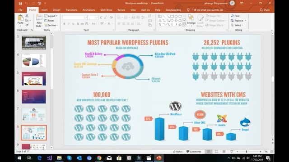Select the star shape in shapes gallery
Image resolution: width=289 pixels, height=162 pixels.
tap(180, 24)
